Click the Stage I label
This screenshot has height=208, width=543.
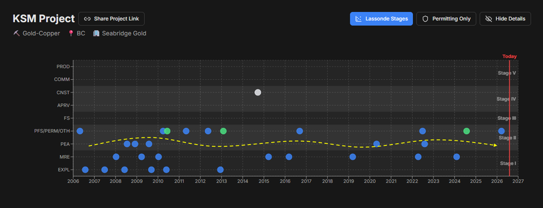point(508,163)
